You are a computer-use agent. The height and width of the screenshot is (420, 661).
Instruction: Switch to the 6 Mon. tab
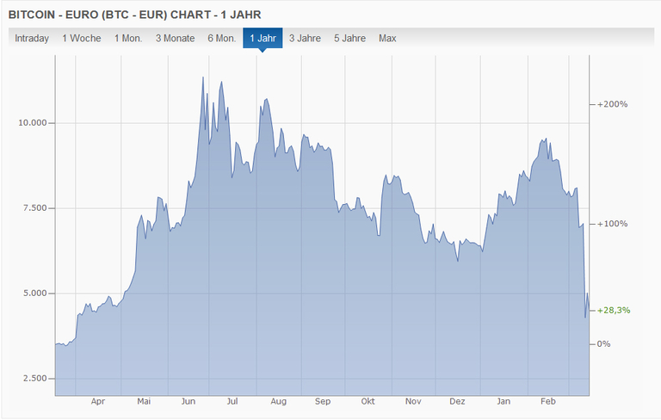tap(222, 38)
